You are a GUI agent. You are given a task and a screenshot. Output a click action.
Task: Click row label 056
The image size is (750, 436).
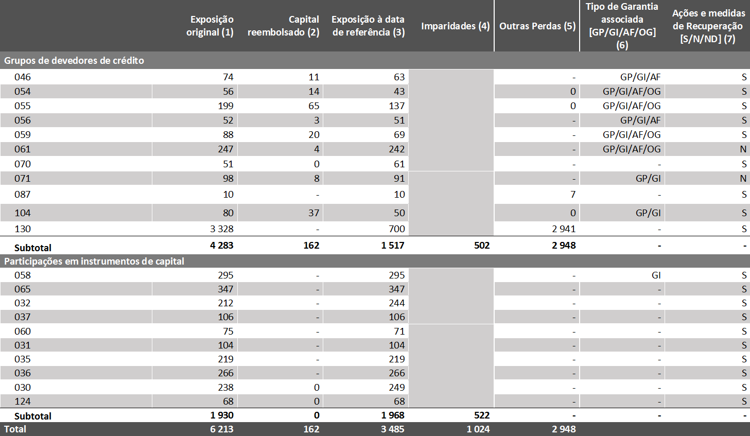pyautogui.click(x=23, y=120)
